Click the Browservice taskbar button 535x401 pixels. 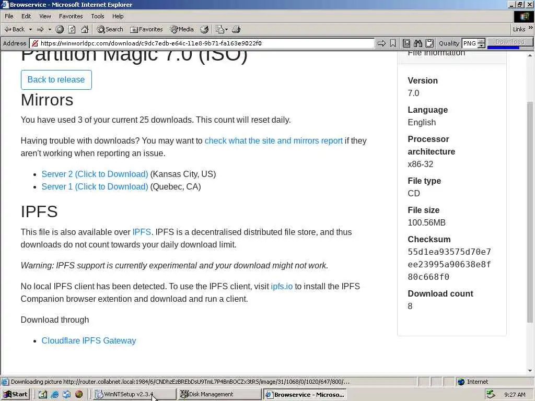(x=305, y=395)
